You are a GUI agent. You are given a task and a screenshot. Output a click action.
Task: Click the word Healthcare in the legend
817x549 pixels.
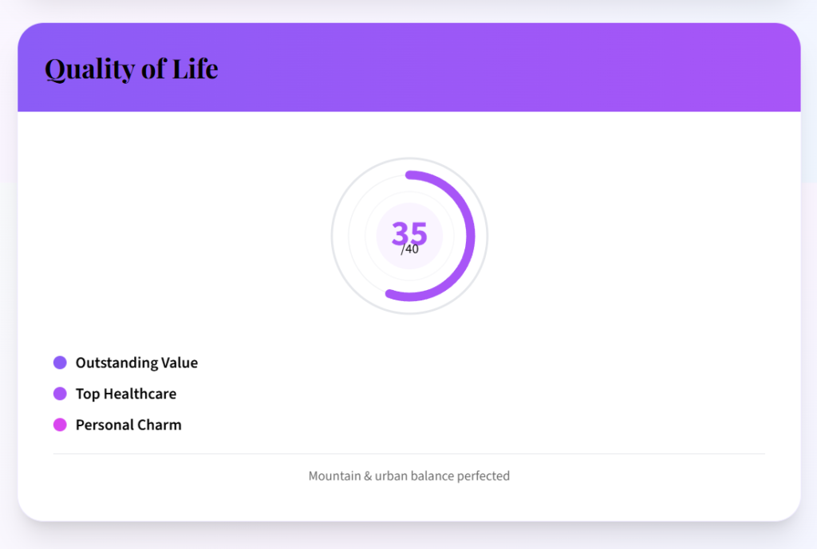(140, 394)
